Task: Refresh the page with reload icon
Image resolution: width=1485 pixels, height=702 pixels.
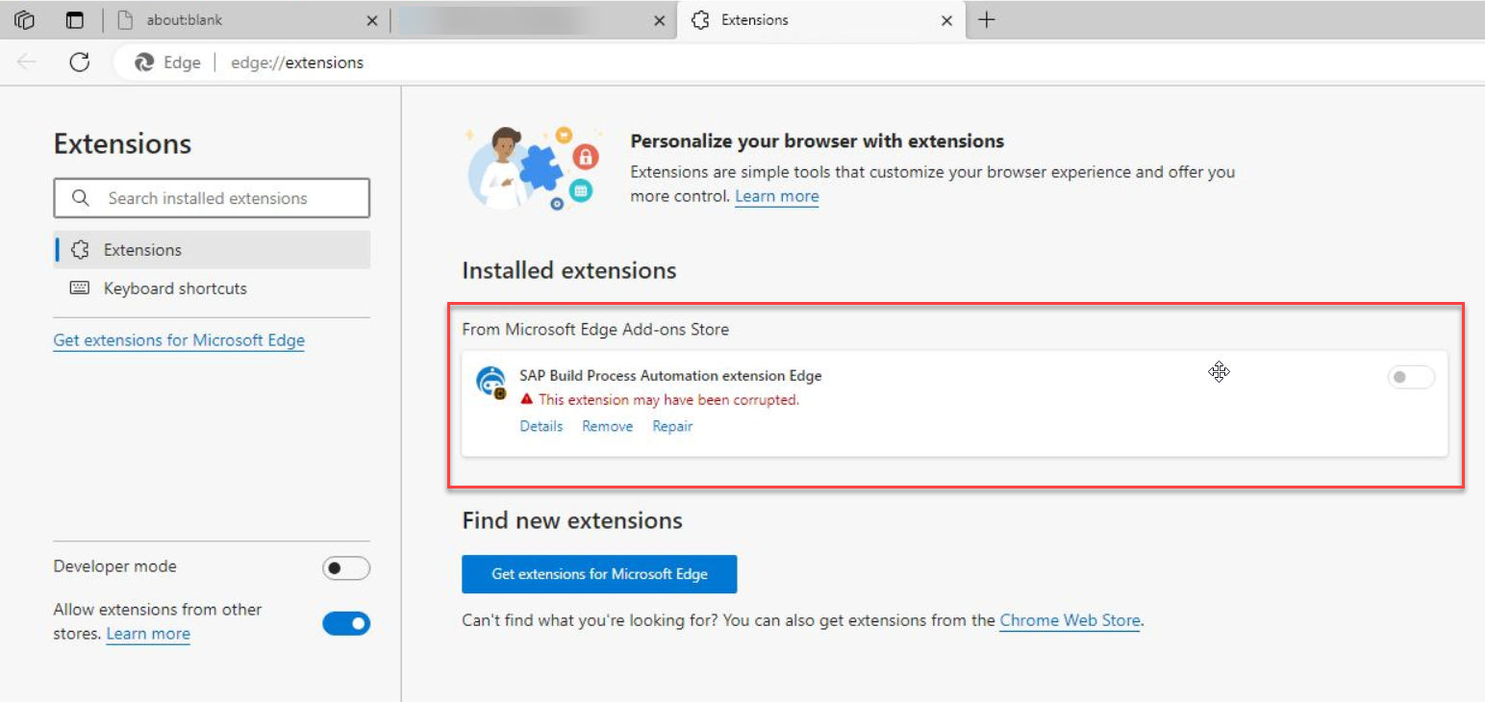Action: click(80, 63)
